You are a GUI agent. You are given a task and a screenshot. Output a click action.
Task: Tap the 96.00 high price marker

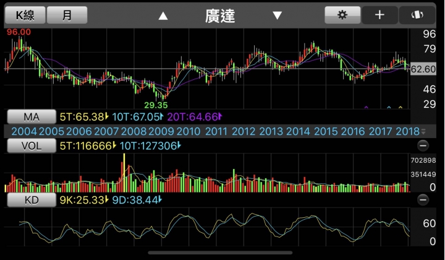point(19,32)
